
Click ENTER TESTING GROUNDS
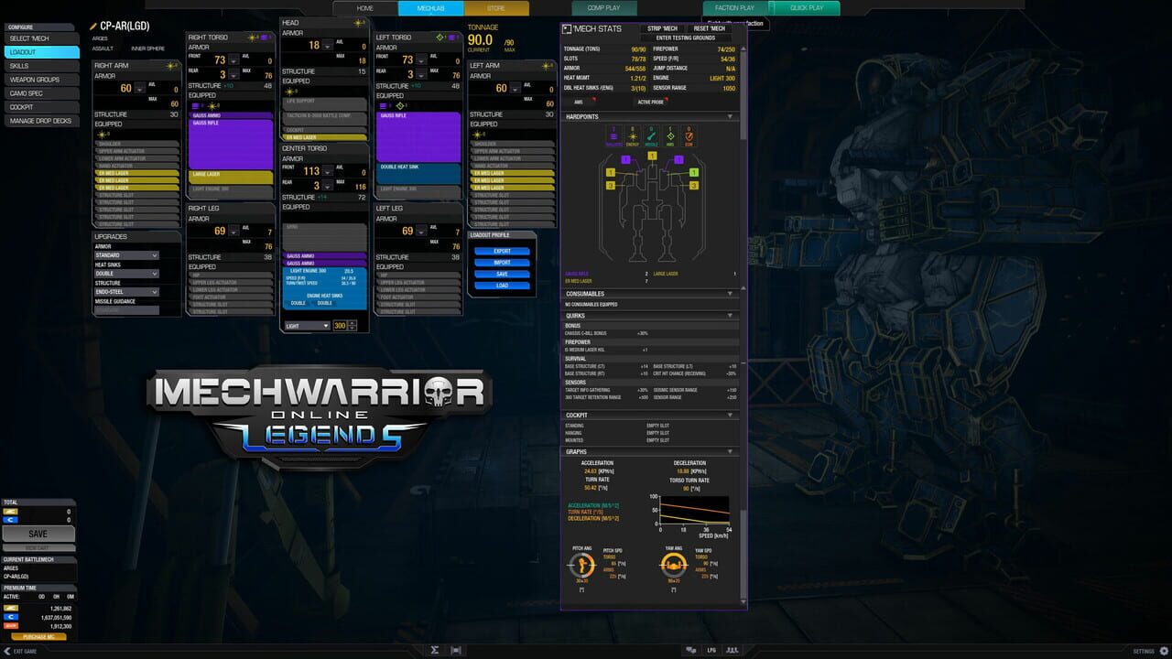pyautogui.click(x=686, y=38)
